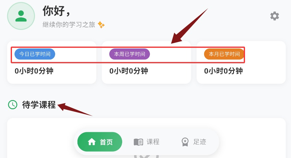
Task: Click the sparkle icon beside the subtitle
Action: (101, 25)
